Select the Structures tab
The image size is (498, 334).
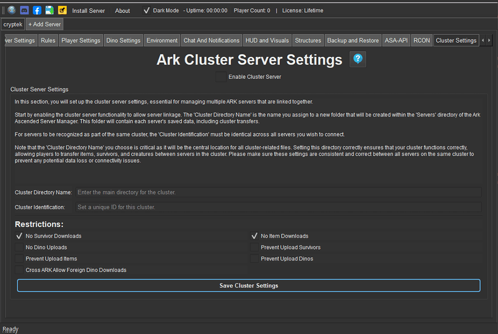tap(308, 40)
